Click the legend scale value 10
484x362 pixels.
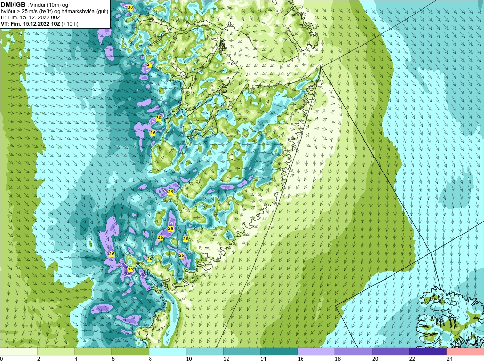point(189,359)
